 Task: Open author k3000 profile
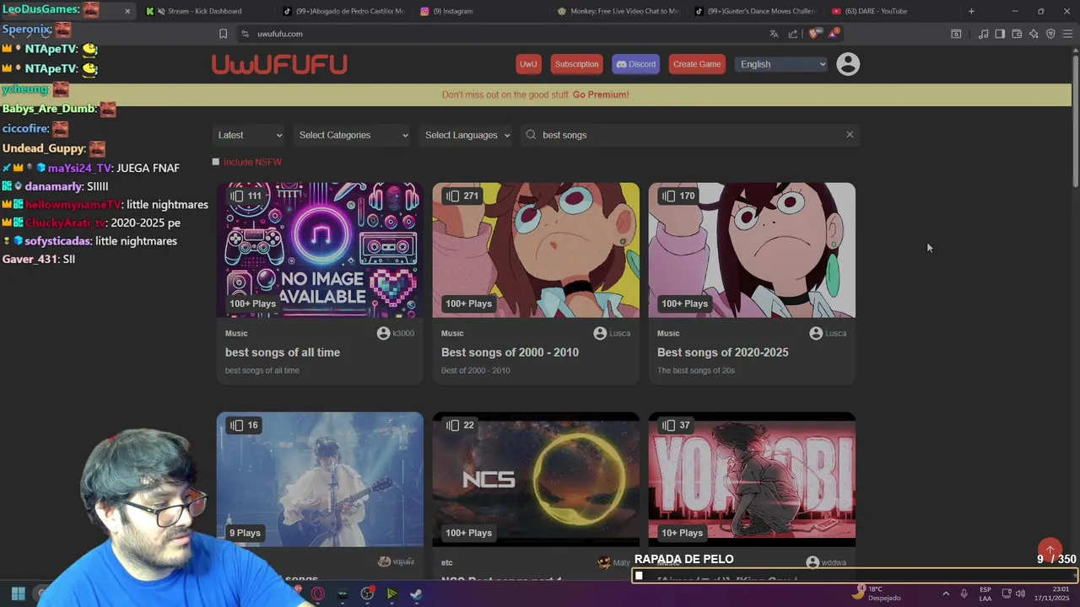pos(396,333)
